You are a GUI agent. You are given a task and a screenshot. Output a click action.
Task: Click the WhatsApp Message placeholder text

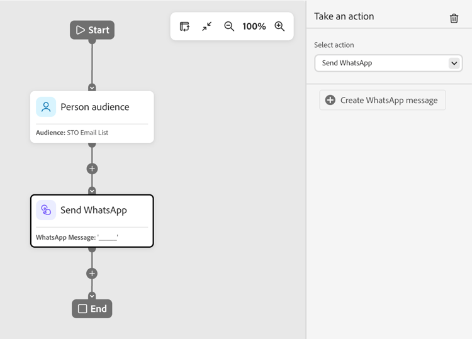click(77, 237)
